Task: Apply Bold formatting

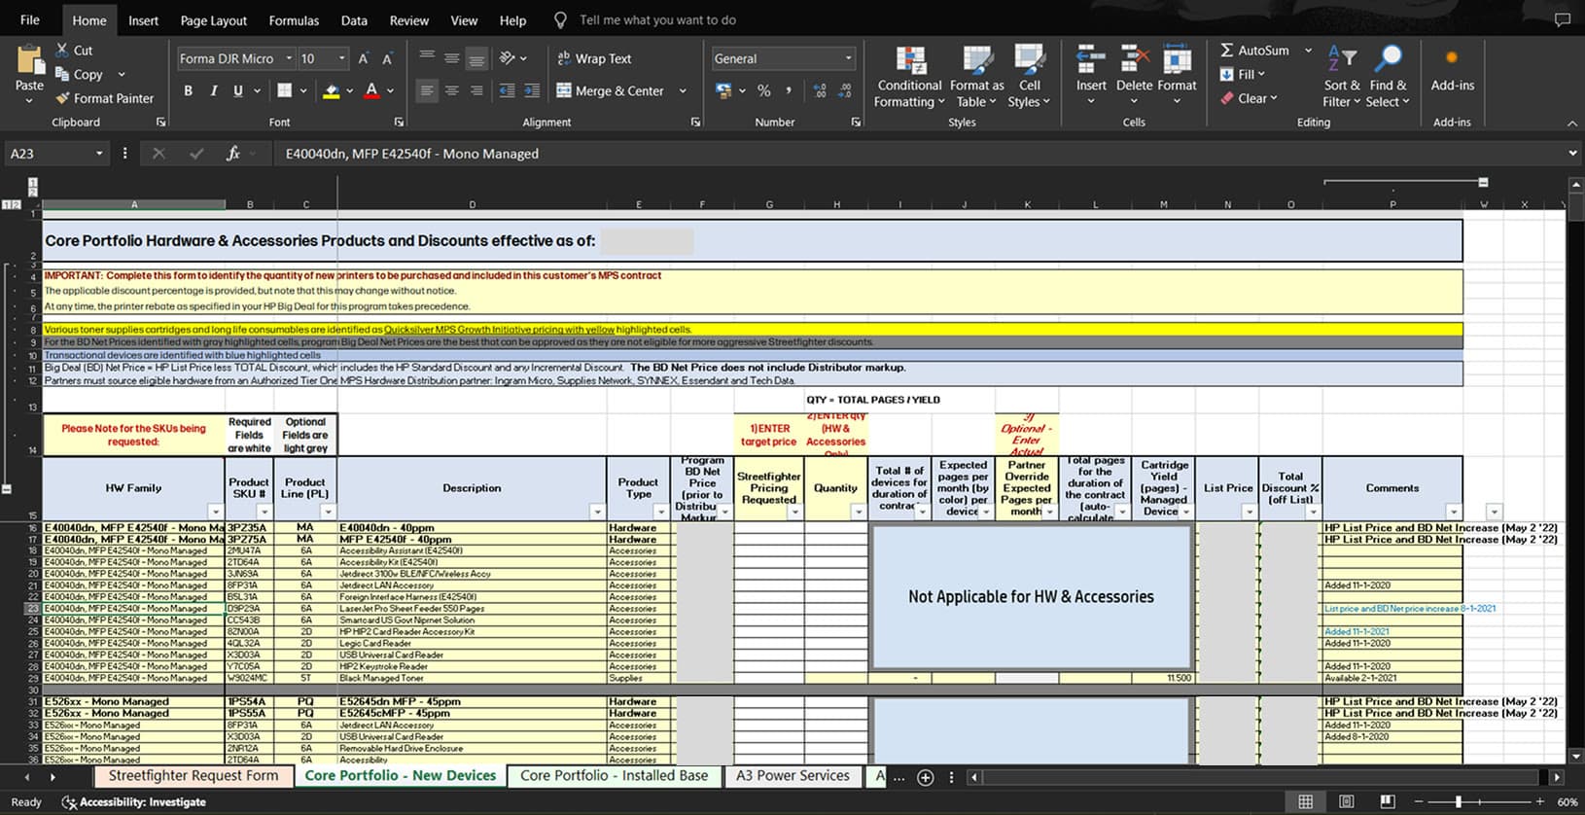Action: coord(188,90)
